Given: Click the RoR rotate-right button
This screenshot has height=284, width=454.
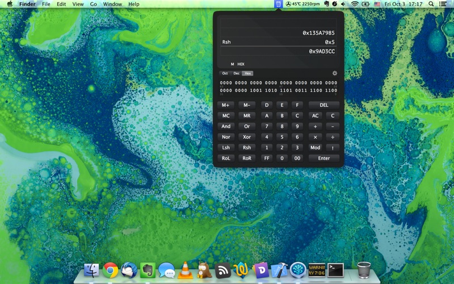Looking at the screenshot, I should click(247, 158).
